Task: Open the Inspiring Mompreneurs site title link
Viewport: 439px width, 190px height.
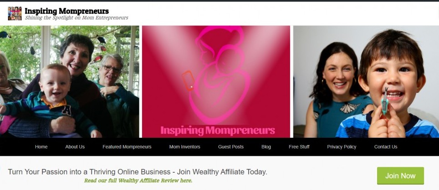Action: [66, 11]
